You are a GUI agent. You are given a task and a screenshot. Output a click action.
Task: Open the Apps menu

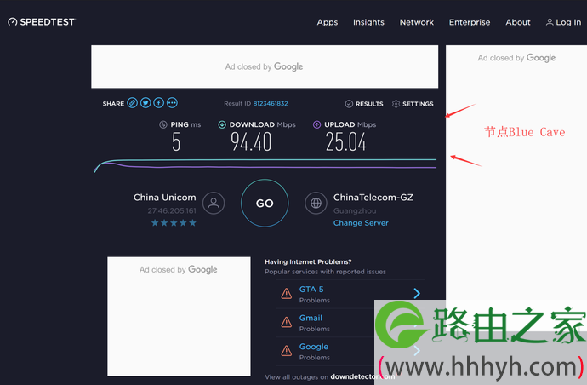tap(328, 22)
